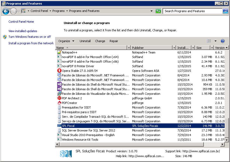The width and height of the screenshot is (230, 162).
Task: Open View installed updates link
Action: click(x=23, y=31)
